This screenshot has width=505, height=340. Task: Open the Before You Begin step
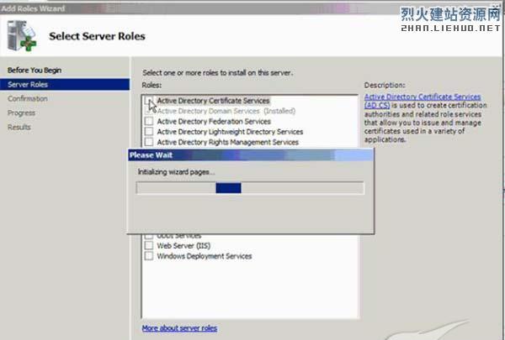coord(35,70)
